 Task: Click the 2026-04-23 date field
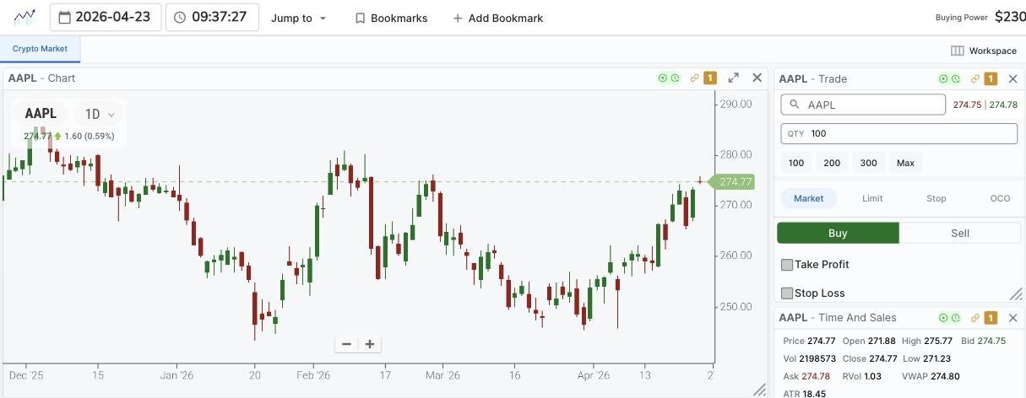[x=106, y=17]
